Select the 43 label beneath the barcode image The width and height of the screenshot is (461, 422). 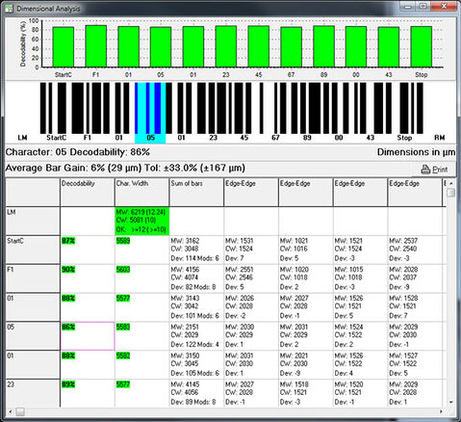click(371, 138)
